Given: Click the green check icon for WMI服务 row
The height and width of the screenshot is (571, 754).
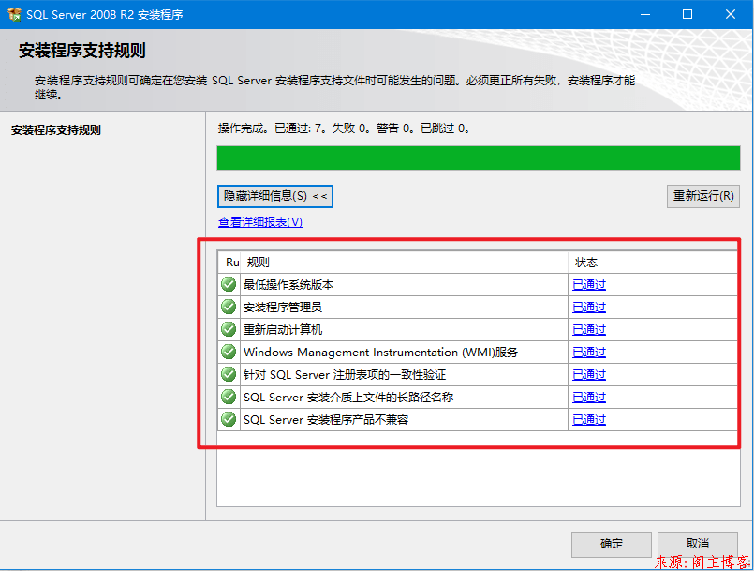Looking at the screenshot, I should tap(229, 352).
